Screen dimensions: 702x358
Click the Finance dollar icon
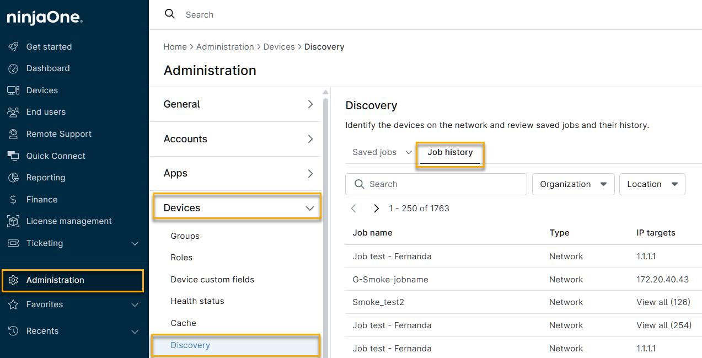click(x=13, y=200)
